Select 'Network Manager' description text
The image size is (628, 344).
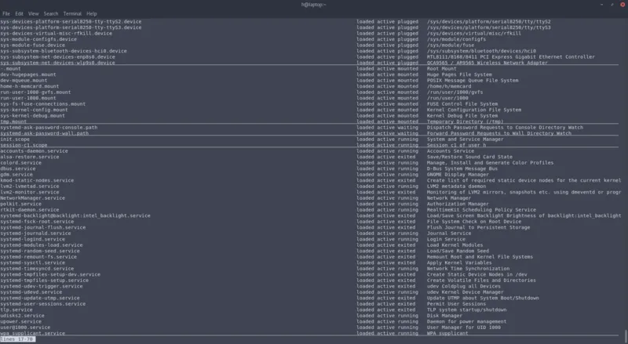click(x=449, y=198)
